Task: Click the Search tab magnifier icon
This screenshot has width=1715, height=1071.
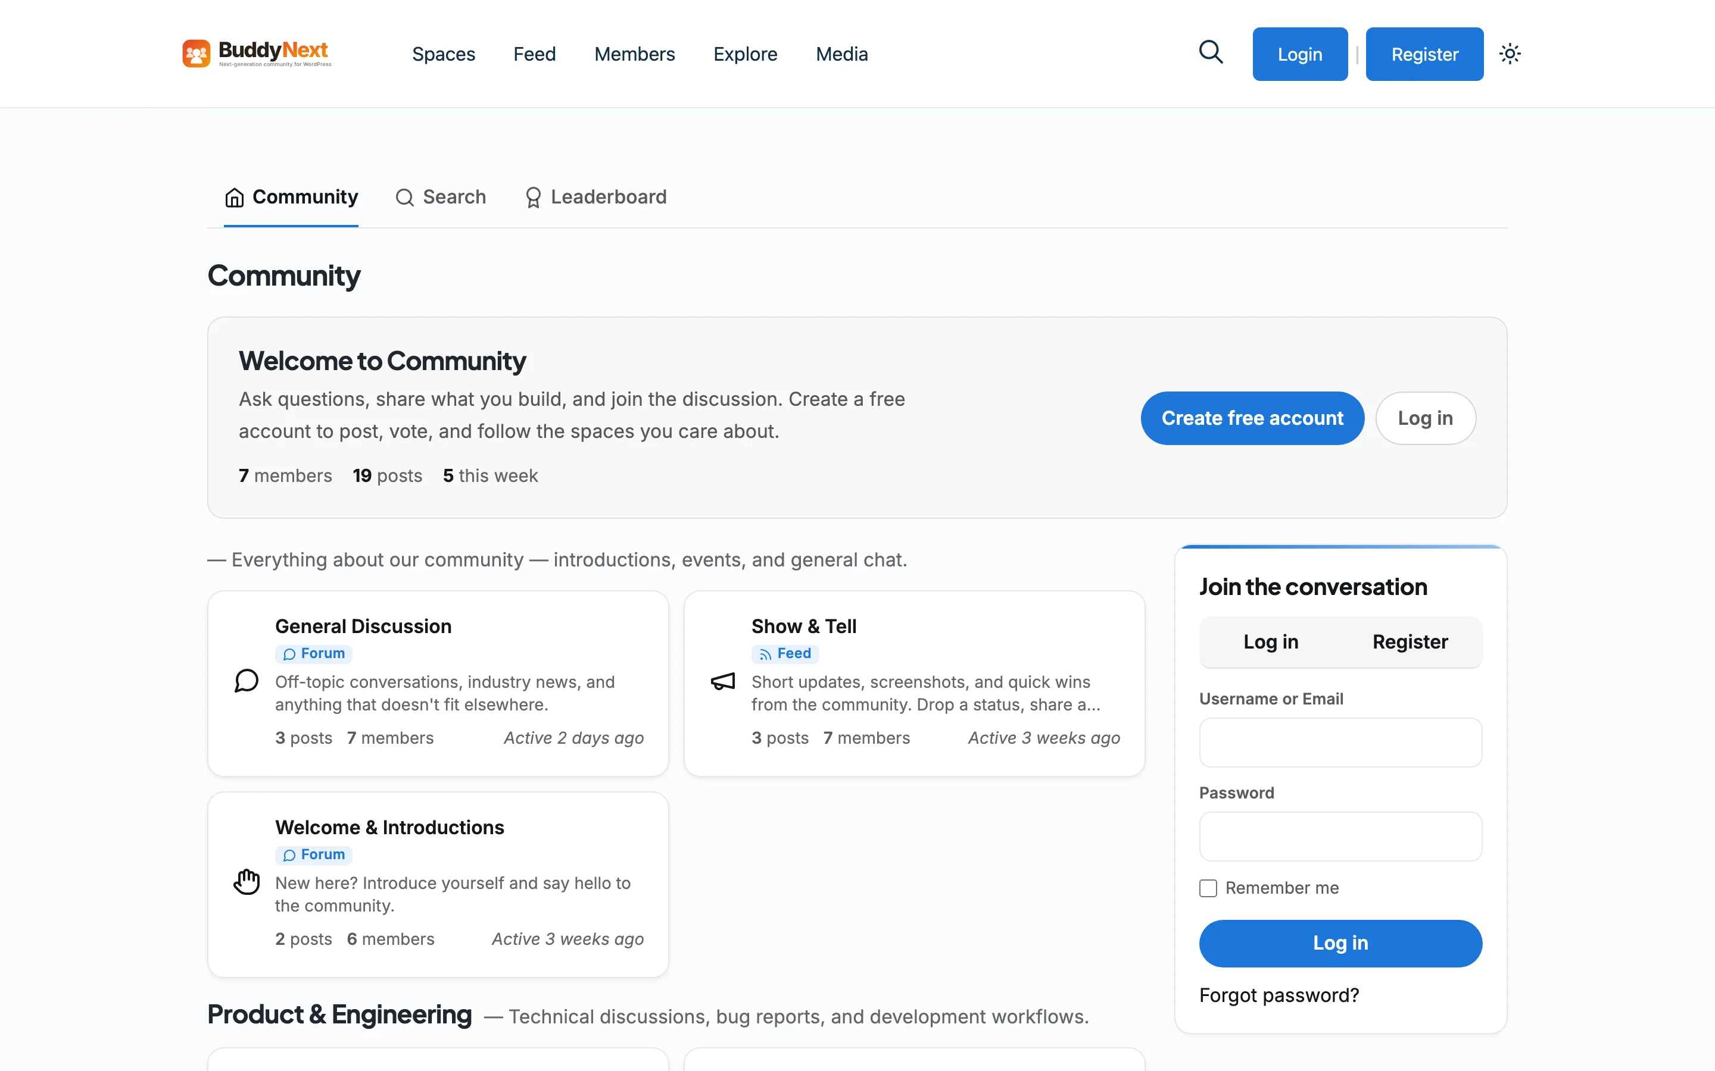Action: tap(405, 198)
